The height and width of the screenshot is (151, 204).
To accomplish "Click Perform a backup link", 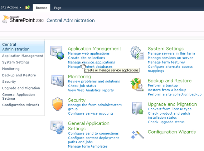I will coord(163,86).
